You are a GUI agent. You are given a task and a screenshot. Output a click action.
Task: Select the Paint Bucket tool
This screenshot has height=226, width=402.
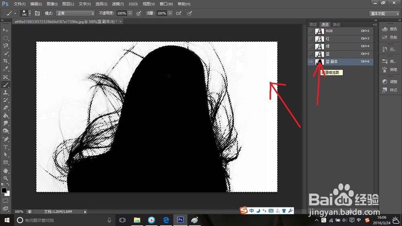coord(5,115)
